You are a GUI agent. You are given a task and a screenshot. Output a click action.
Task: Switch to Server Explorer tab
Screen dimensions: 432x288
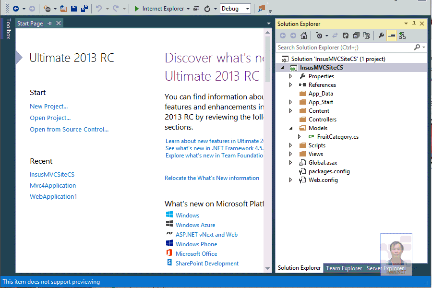point(385,268)
